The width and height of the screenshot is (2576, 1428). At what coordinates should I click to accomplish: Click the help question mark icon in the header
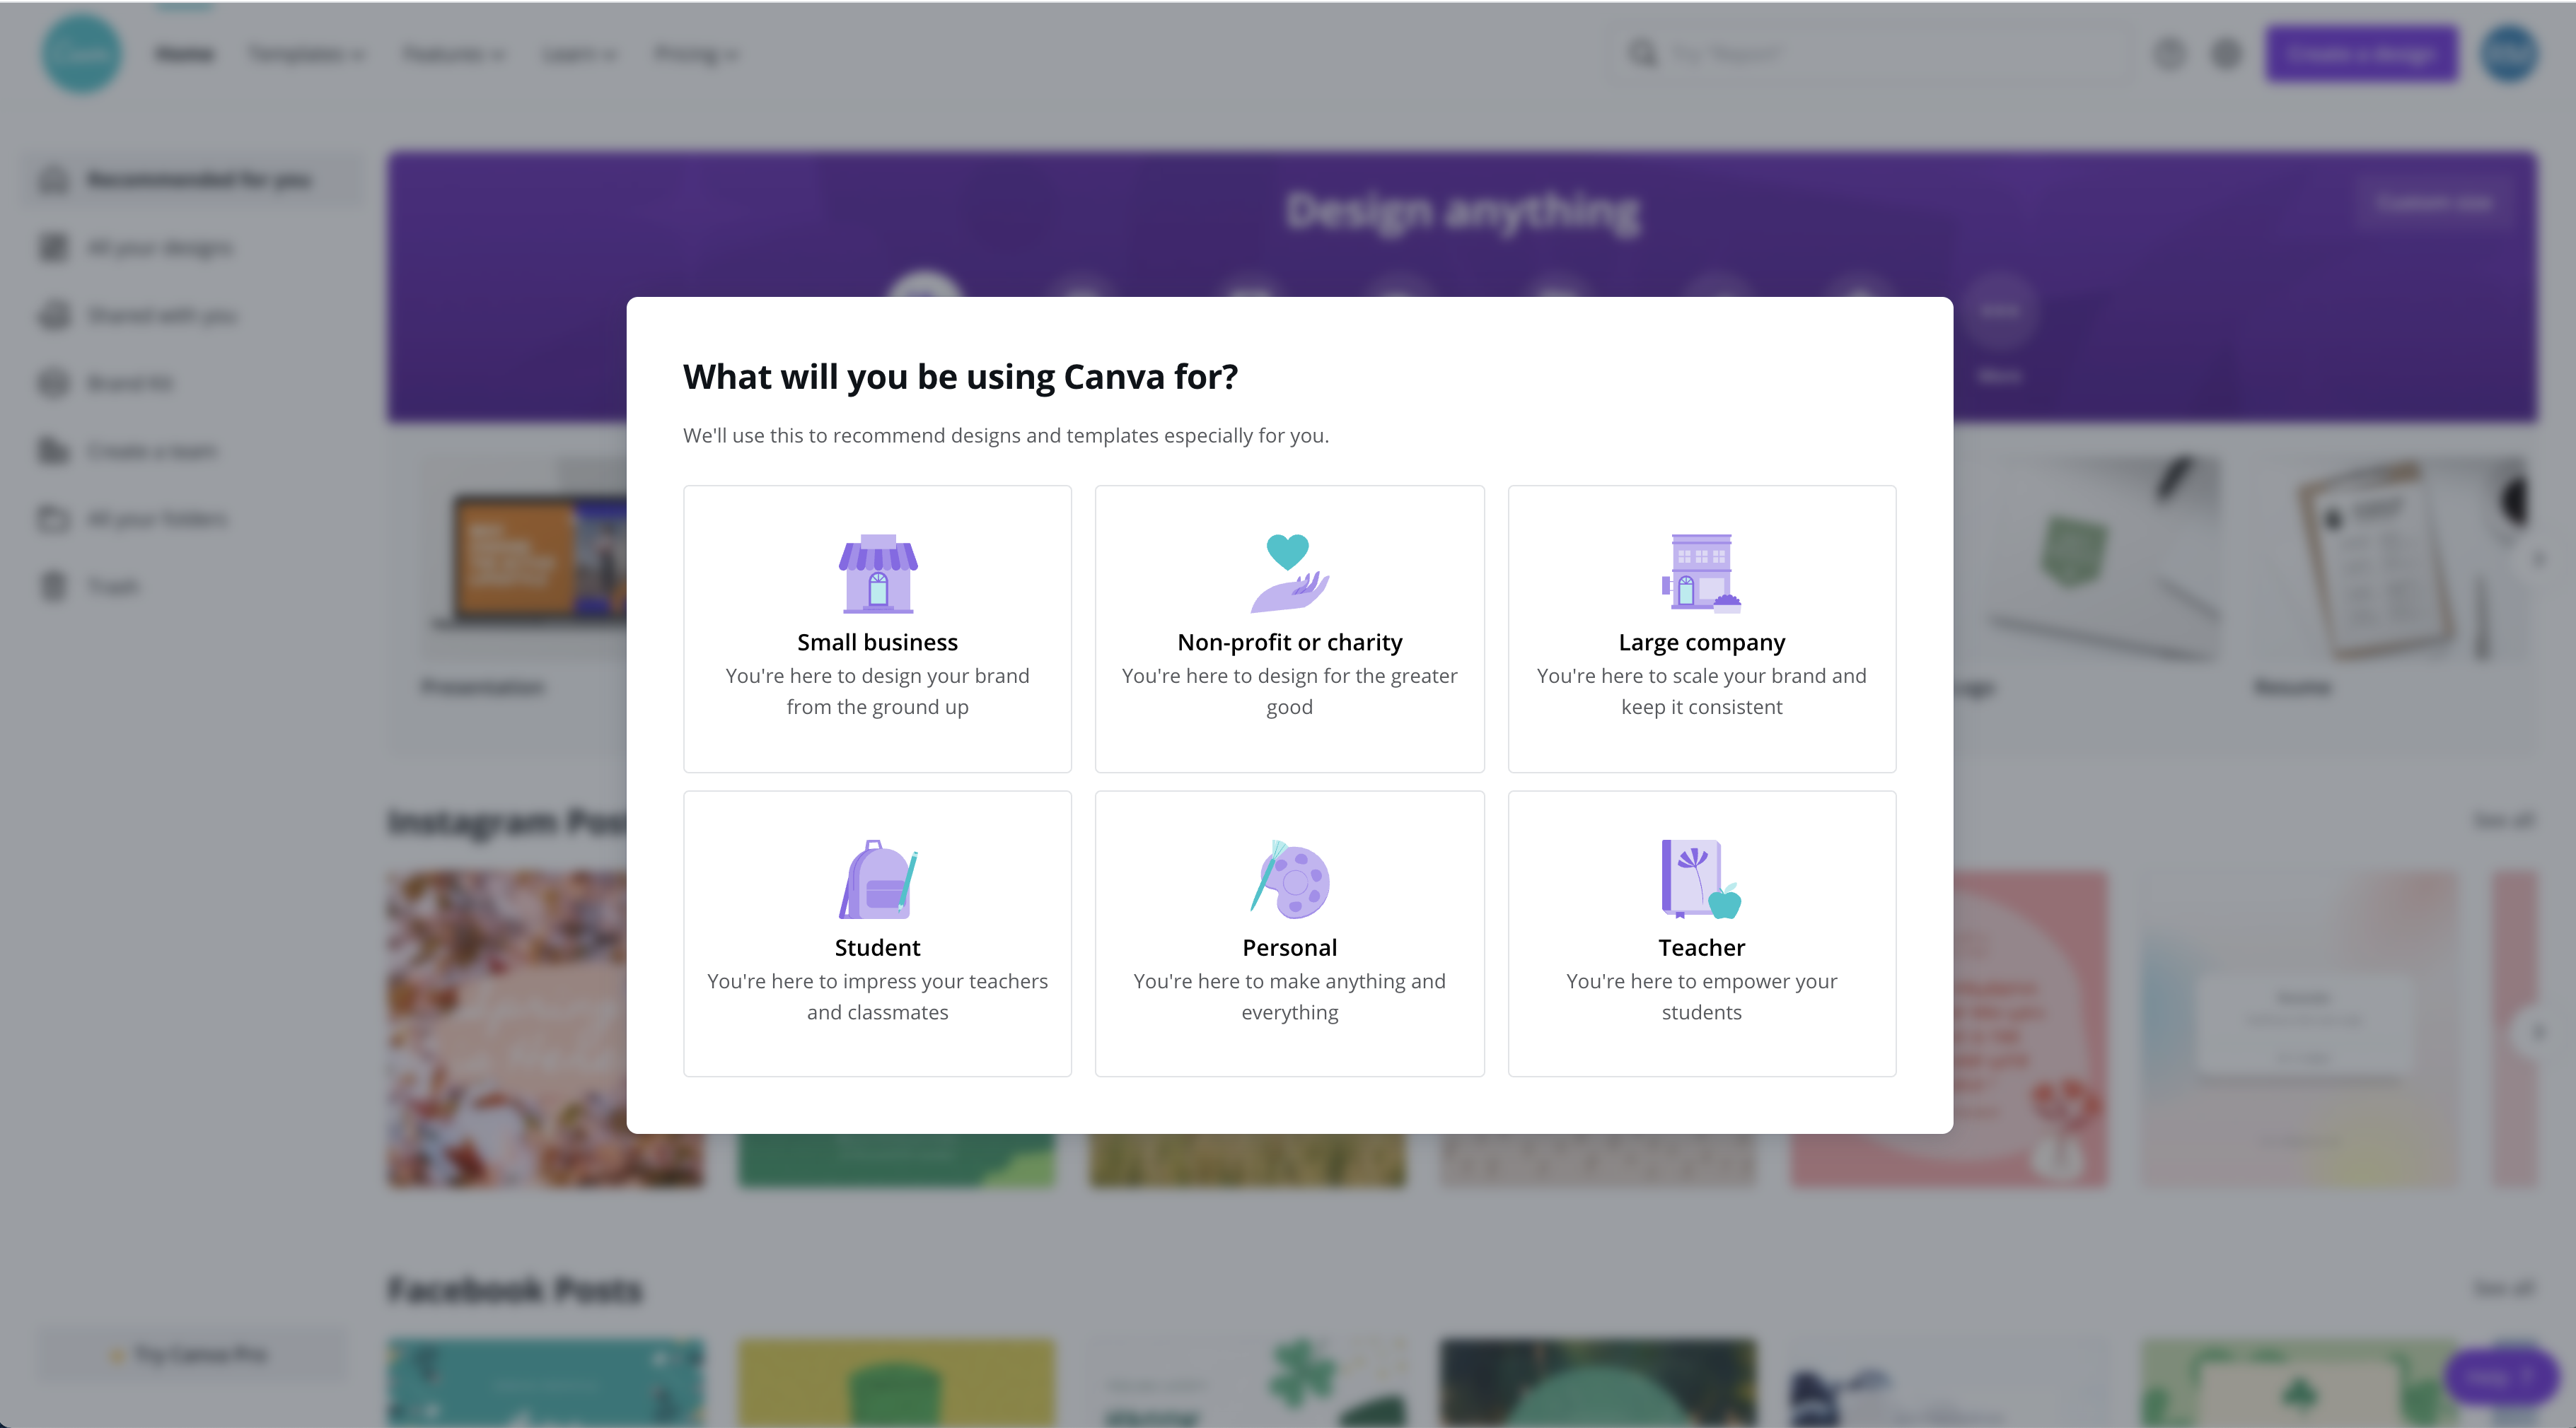click(2169, 53)
